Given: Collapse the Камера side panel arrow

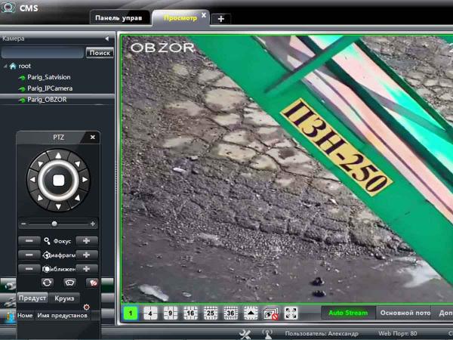Looking at the screenshot, I should (x=106, y=38).
